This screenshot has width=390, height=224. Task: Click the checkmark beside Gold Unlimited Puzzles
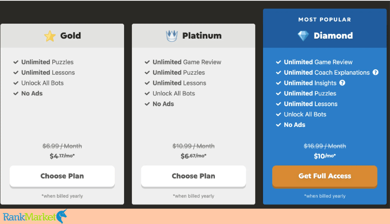coord(16,62)
